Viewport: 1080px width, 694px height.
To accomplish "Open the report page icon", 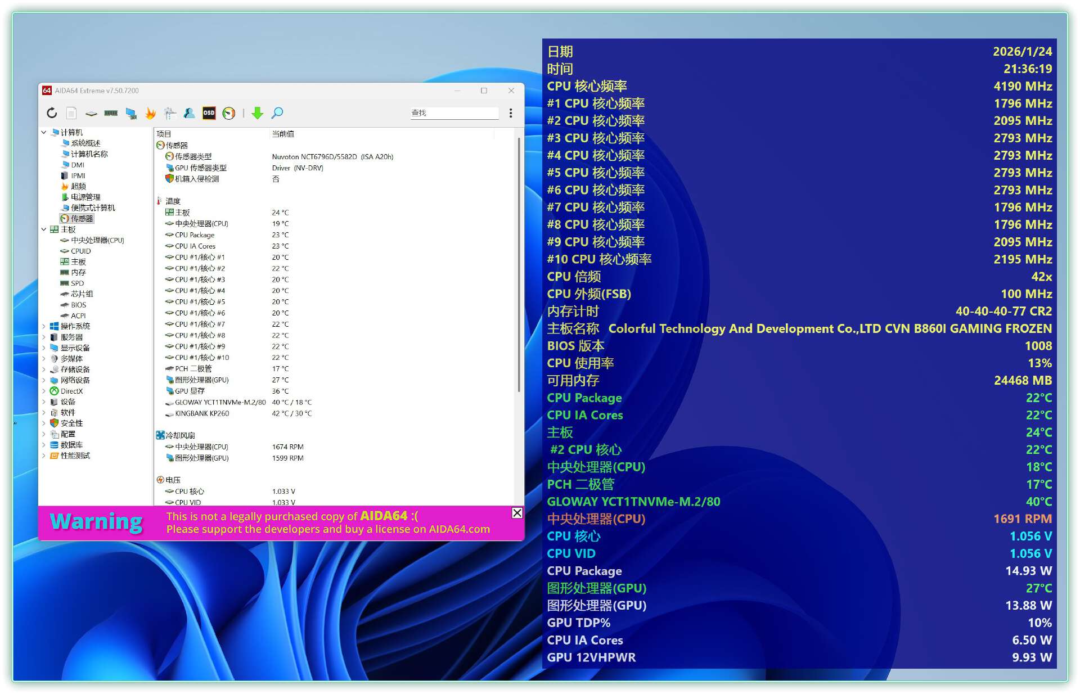I will pos(71,113).
